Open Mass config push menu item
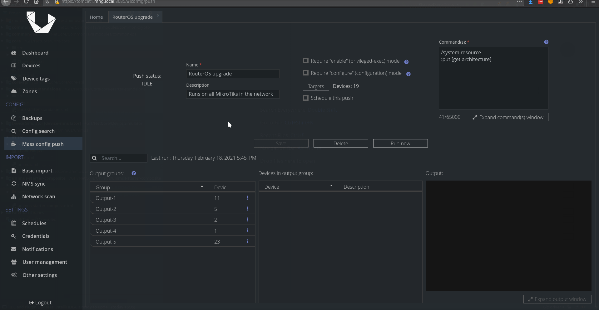This screenshot has width=599, height=310. coord(43,144)
